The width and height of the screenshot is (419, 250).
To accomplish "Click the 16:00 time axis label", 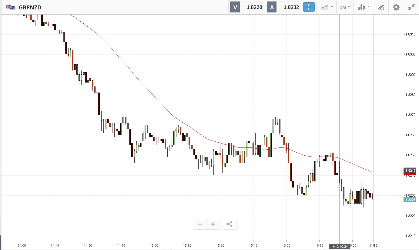I will click(x=286, y=245).
